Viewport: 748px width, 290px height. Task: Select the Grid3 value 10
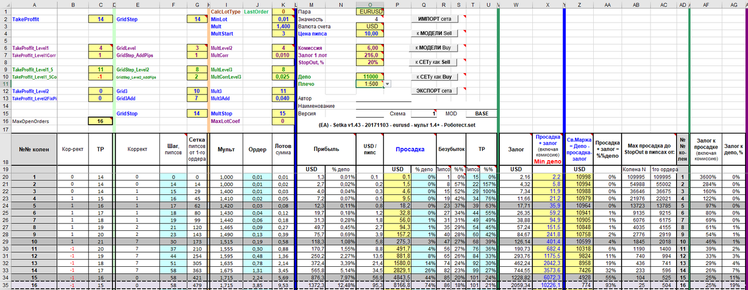[197, 91]
